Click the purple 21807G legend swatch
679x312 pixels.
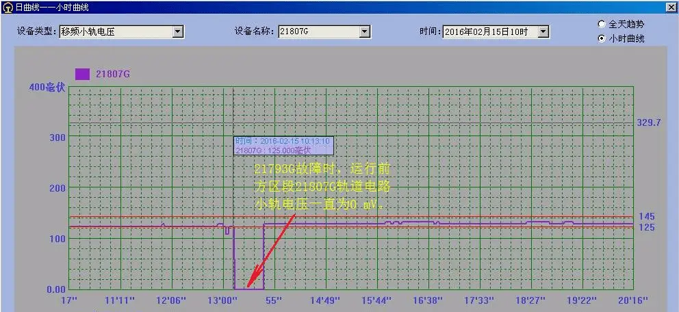click(x=82, y=75)
